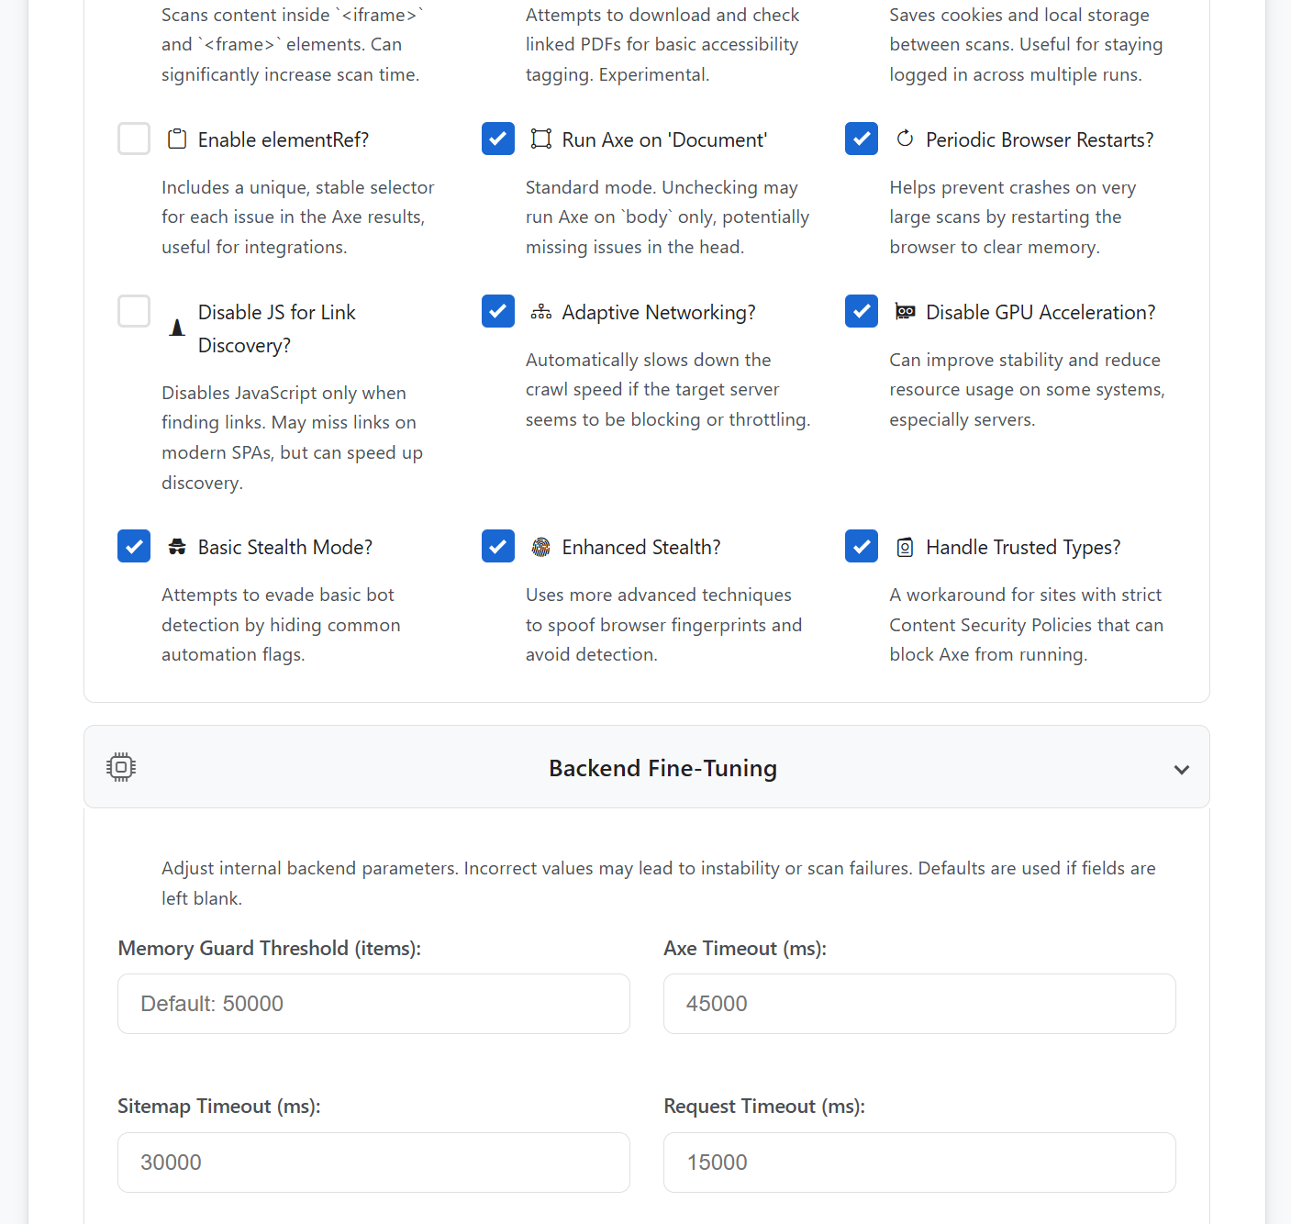This screenshot has width=1291, height=1224.
Task: Collapse Backend Fine-Tuning using the chevron arrow
Action: click(1182, 769)
